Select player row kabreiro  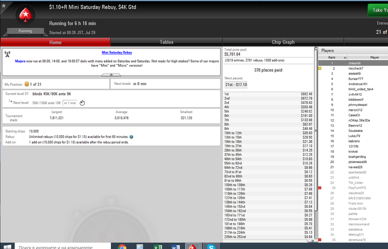(353, 141)
